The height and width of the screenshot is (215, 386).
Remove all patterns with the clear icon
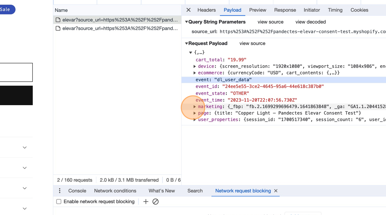point(155,202)
